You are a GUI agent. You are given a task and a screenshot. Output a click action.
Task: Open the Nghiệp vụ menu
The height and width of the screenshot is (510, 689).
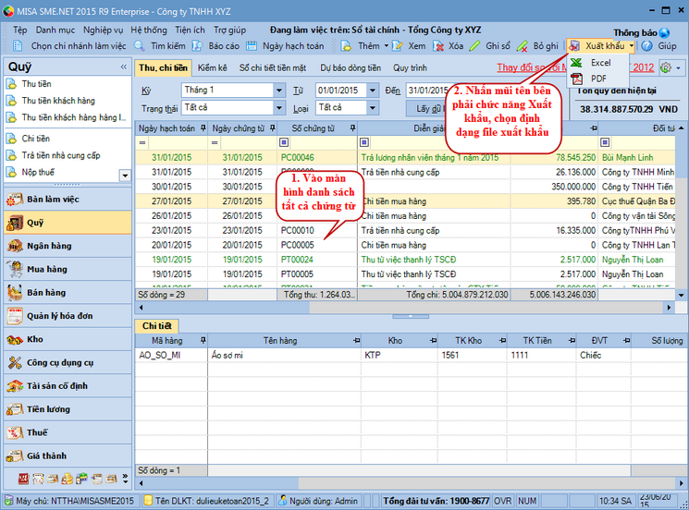[104, 30]
